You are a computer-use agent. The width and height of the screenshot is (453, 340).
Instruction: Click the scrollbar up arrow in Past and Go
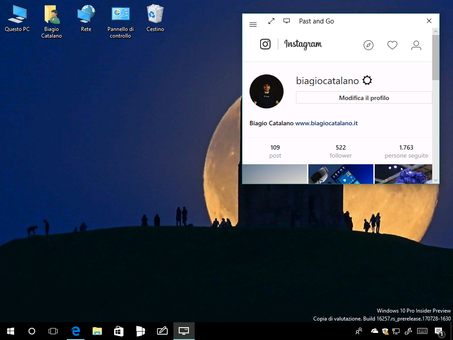pyautogui.click(x=436, y=31)
